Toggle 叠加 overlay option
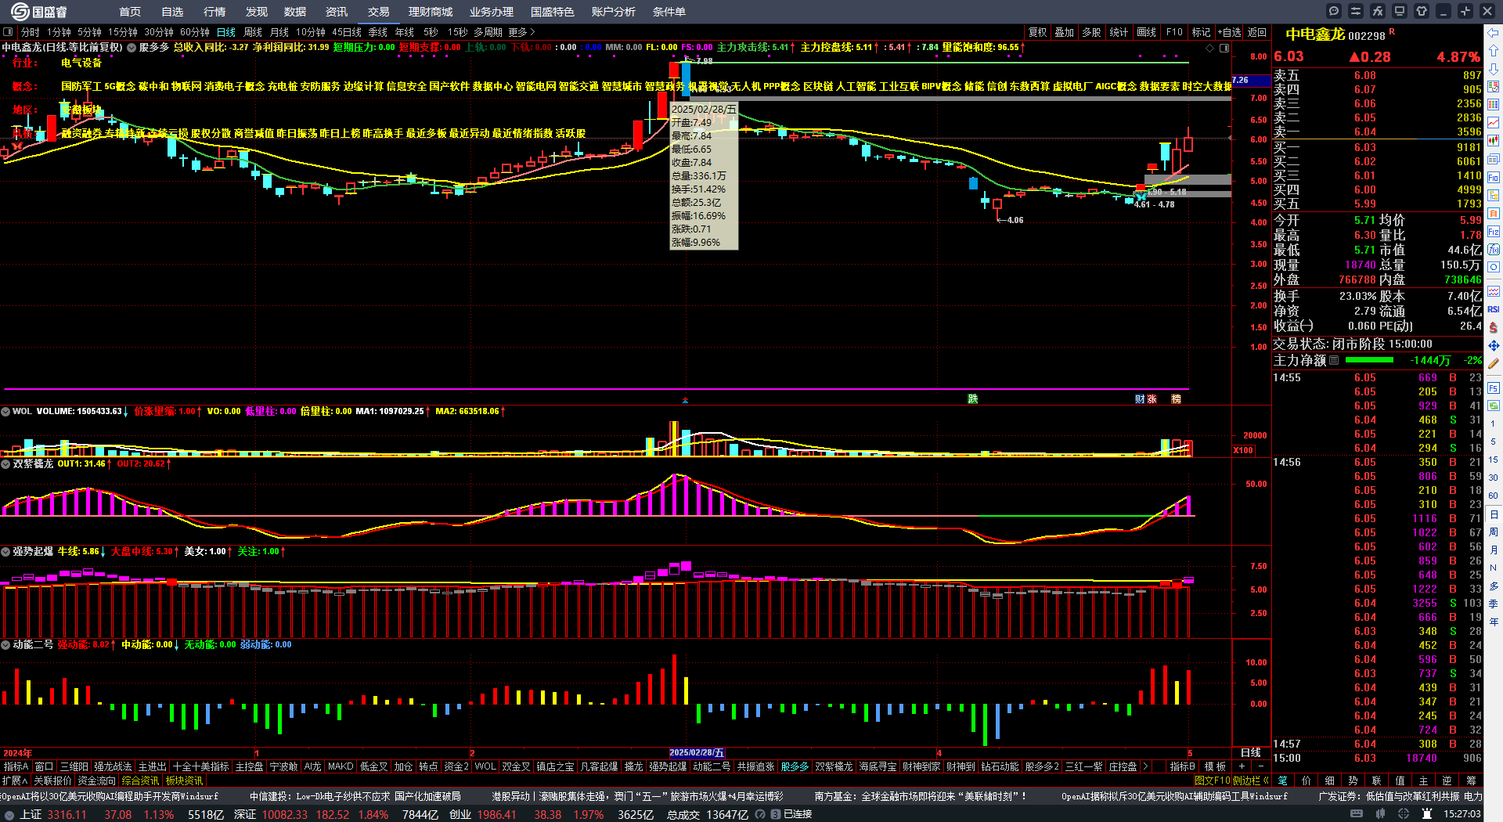 click(1065, 32)
